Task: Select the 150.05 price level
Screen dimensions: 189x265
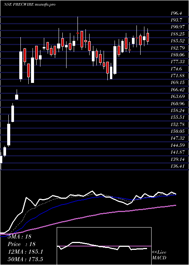Action: 177,131
